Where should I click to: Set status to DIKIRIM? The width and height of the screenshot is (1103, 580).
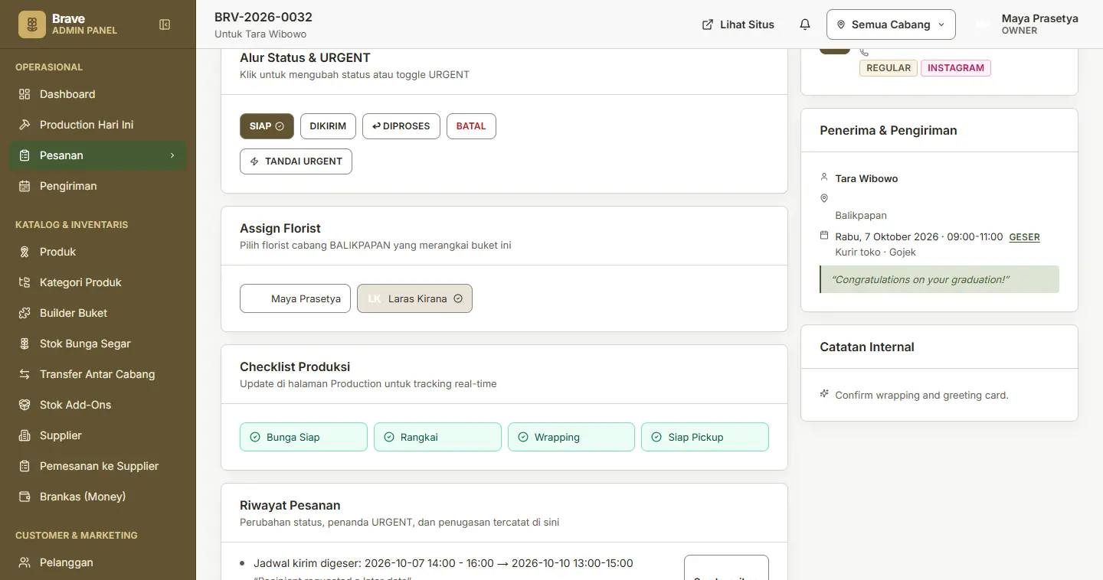pos(328,126)
